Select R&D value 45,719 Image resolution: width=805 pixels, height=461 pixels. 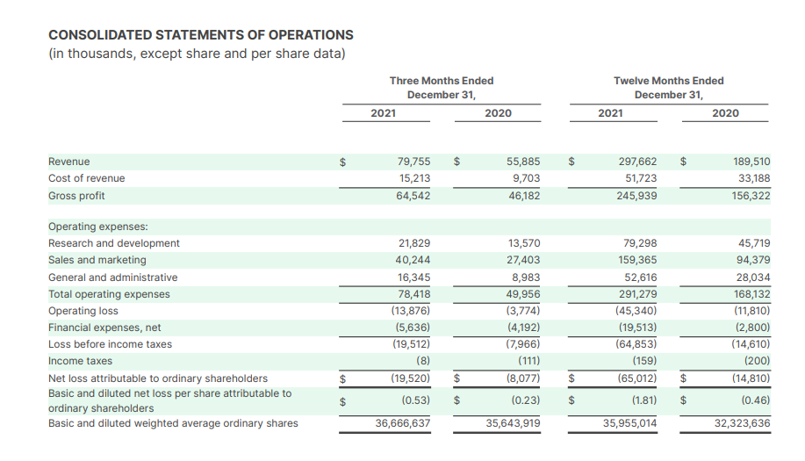[754, 243]
